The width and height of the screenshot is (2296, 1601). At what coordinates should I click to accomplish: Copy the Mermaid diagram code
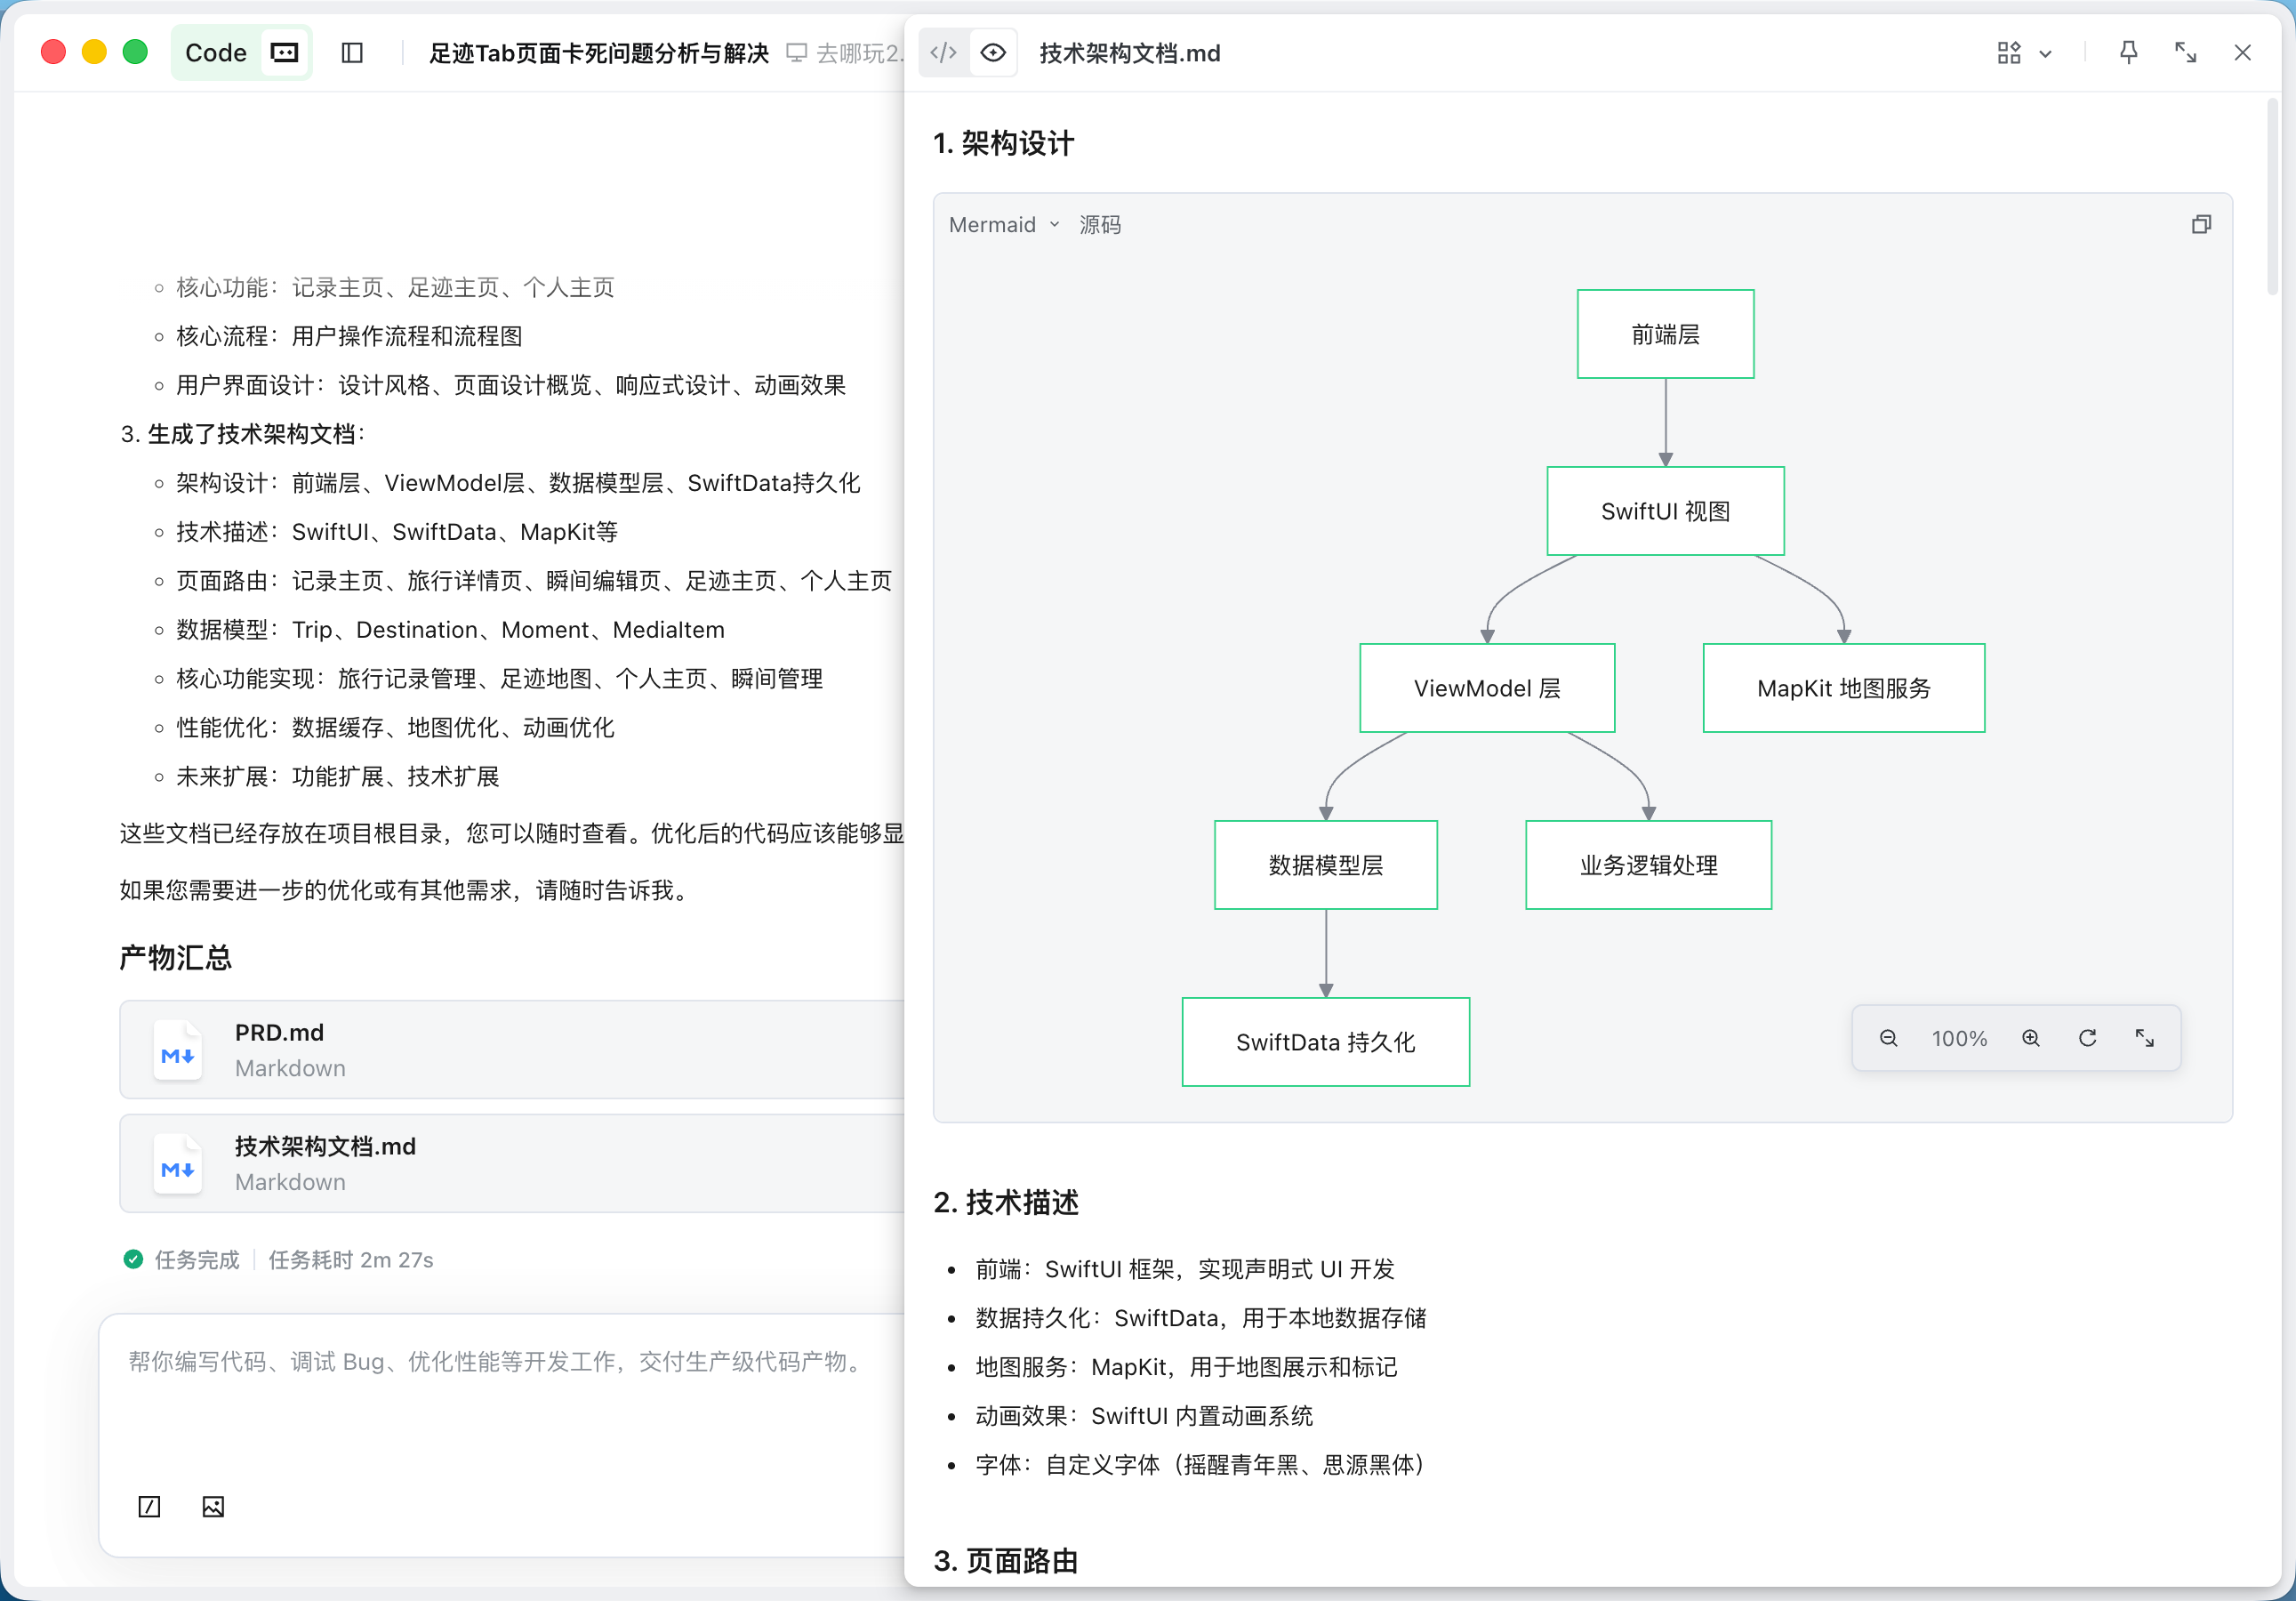2201,225
